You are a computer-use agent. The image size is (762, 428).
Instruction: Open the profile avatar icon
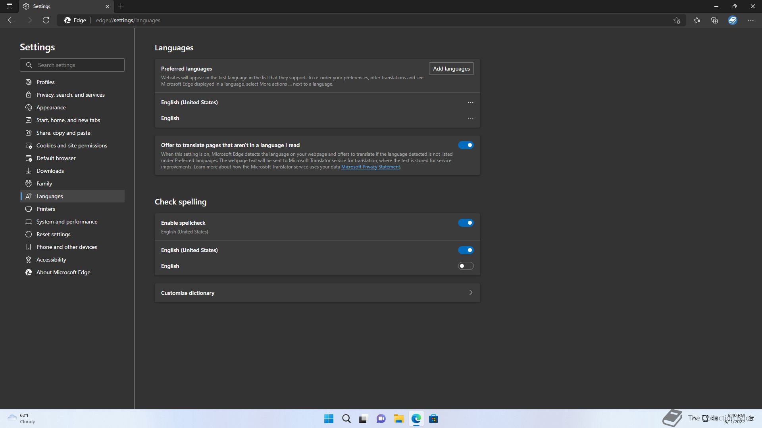click(733, 20)
